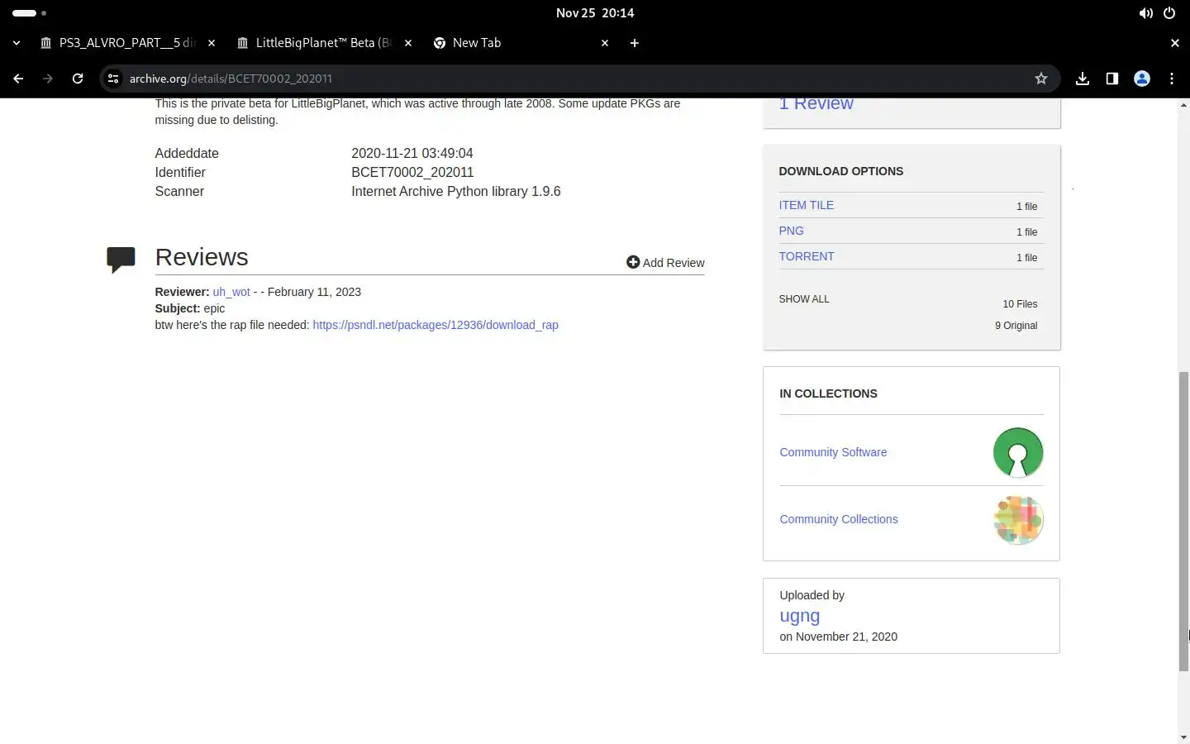
Task: Click the scrollbar up arrow
Action: [1183, 105]
